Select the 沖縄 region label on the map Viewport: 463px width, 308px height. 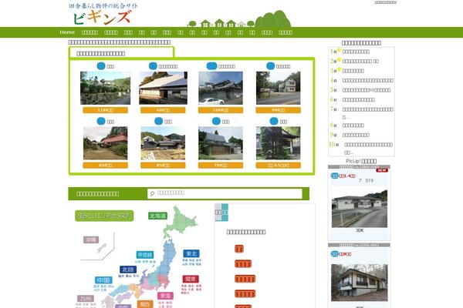click(x=91, y=239)
